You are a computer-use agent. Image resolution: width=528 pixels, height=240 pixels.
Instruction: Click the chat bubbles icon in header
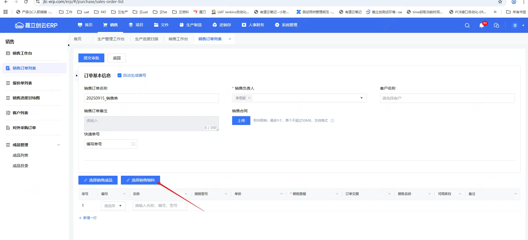pos(496,25)
